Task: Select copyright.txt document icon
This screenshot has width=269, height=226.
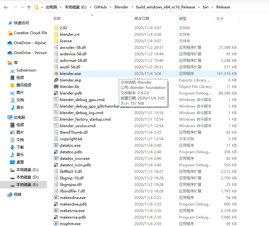Action: tap(56, 139)
